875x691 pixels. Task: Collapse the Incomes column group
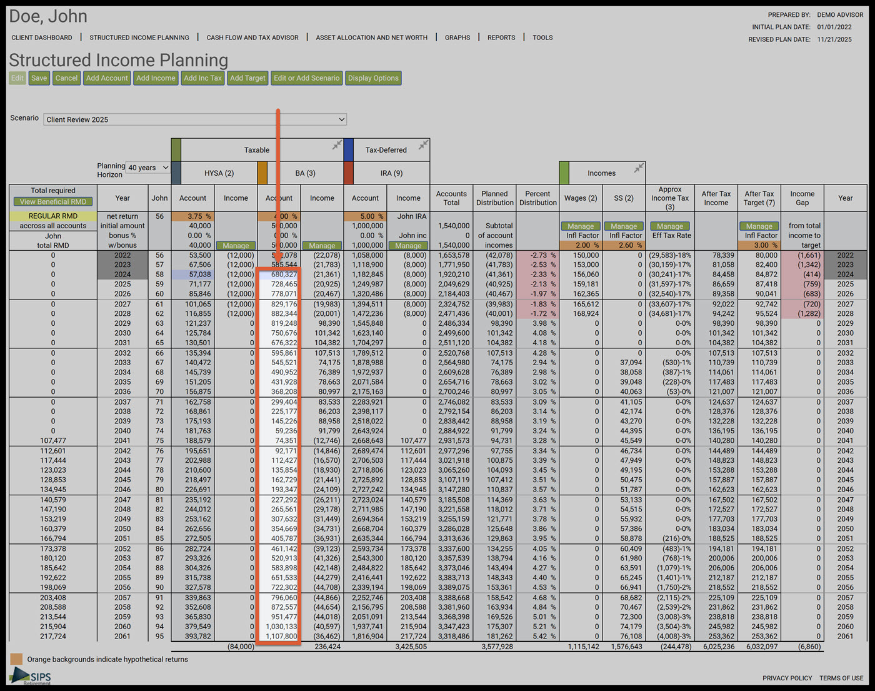[x=639, y=168]
